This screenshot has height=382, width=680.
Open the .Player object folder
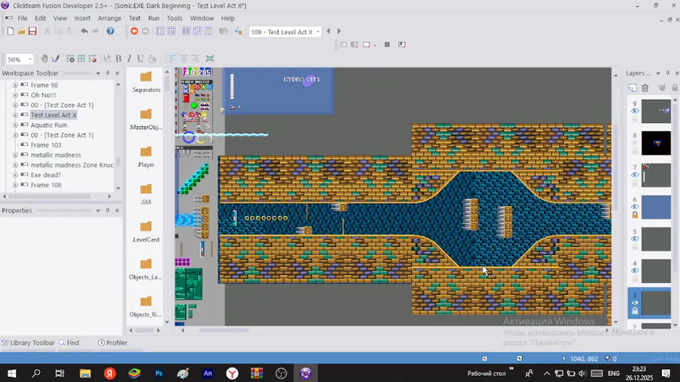tap(146, 156)
